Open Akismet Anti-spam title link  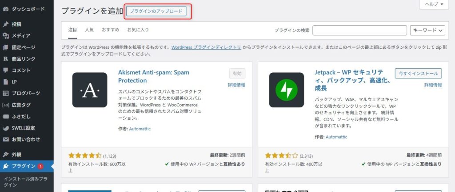pos(153,76)
